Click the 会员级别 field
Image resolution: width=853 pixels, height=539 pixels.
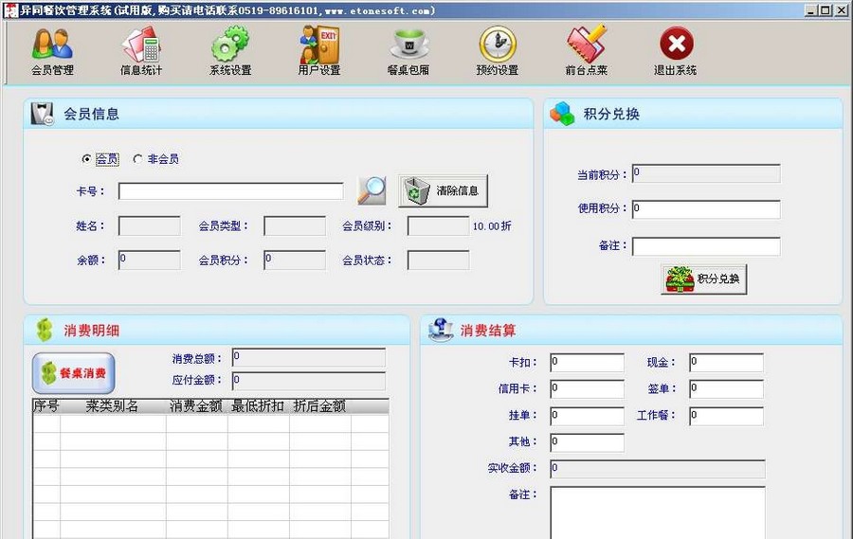[x=438, y=225]
